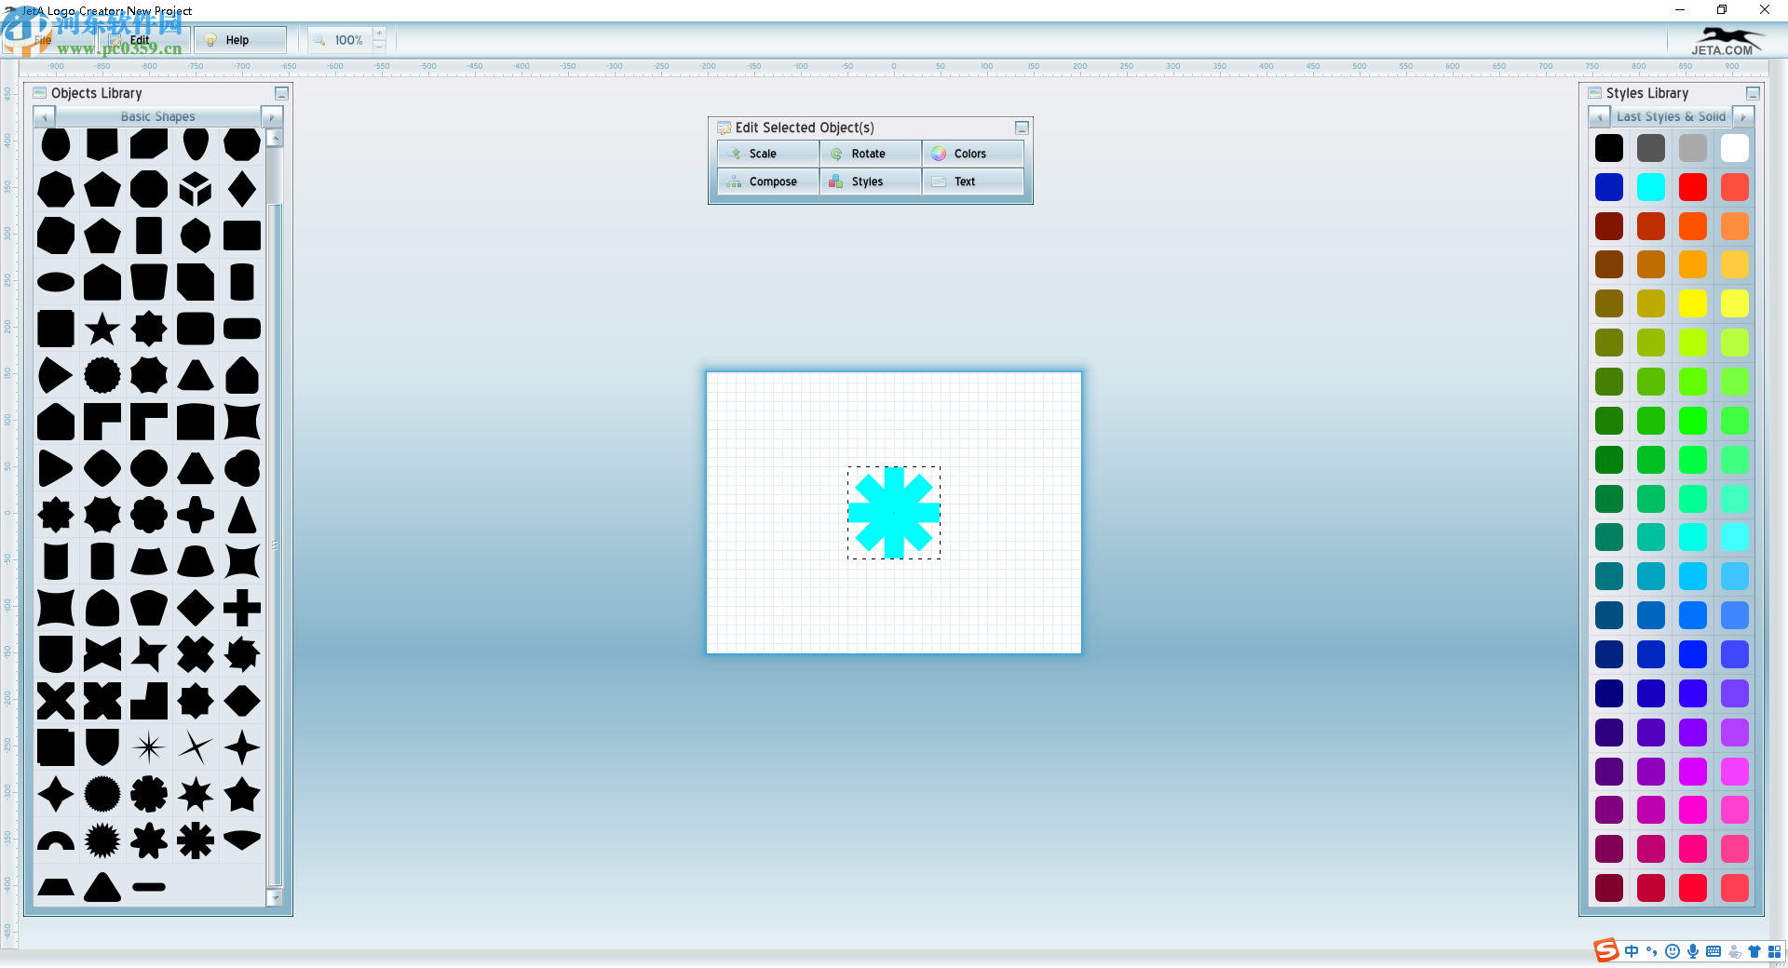Pick the red solid color swatch
This screenshot has width=1788, height=968.
1693,187
